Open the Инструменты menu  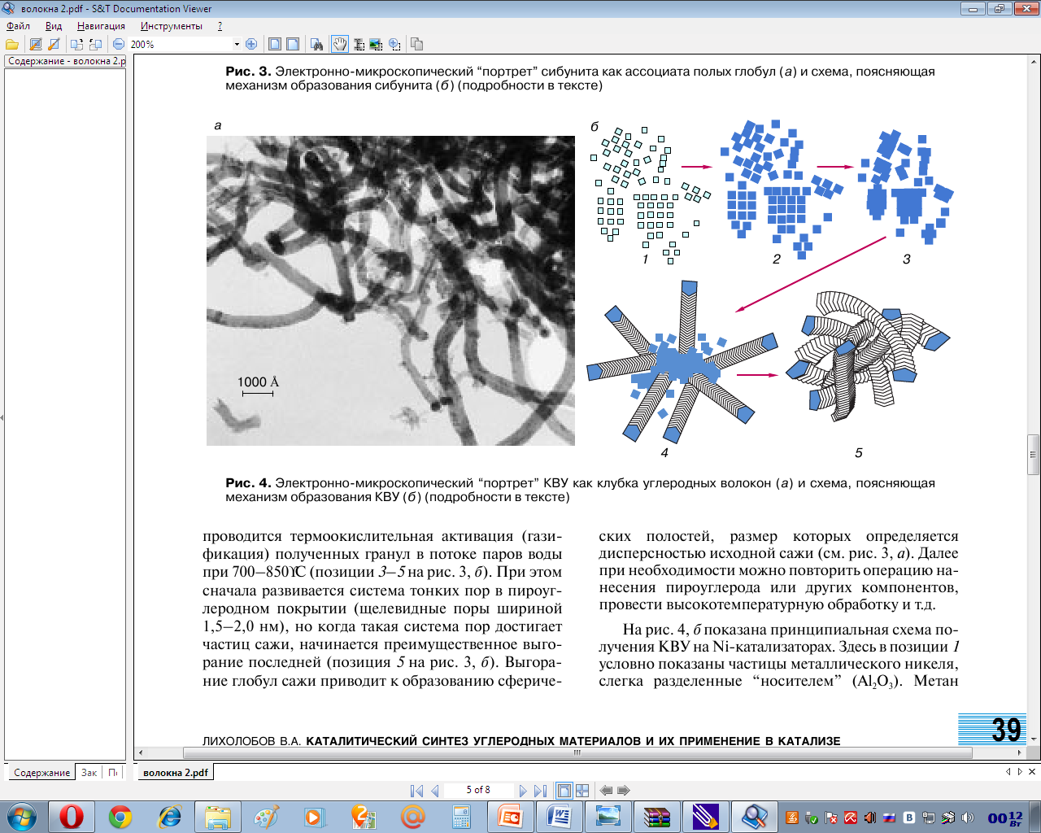(172, 26)
